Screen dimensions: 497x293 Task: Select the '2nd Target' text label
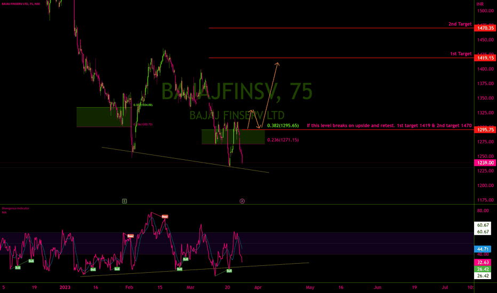click(460, 24)
